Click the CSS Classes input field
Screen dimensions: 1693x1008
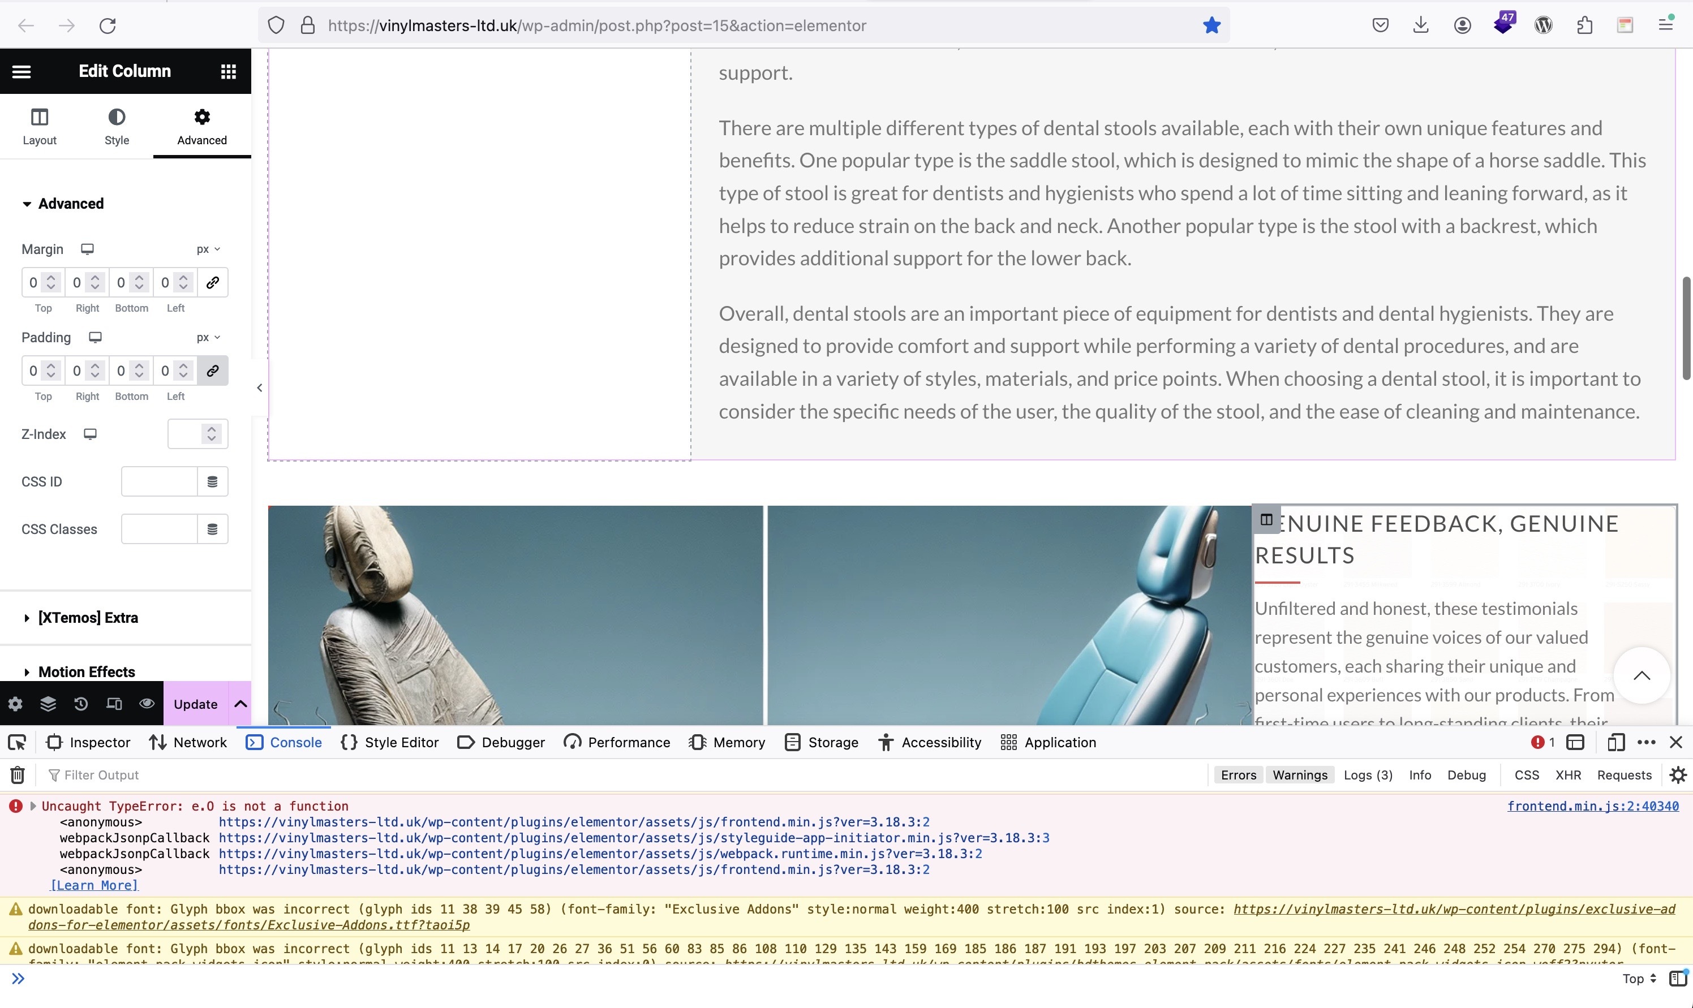tap(159, 529)
